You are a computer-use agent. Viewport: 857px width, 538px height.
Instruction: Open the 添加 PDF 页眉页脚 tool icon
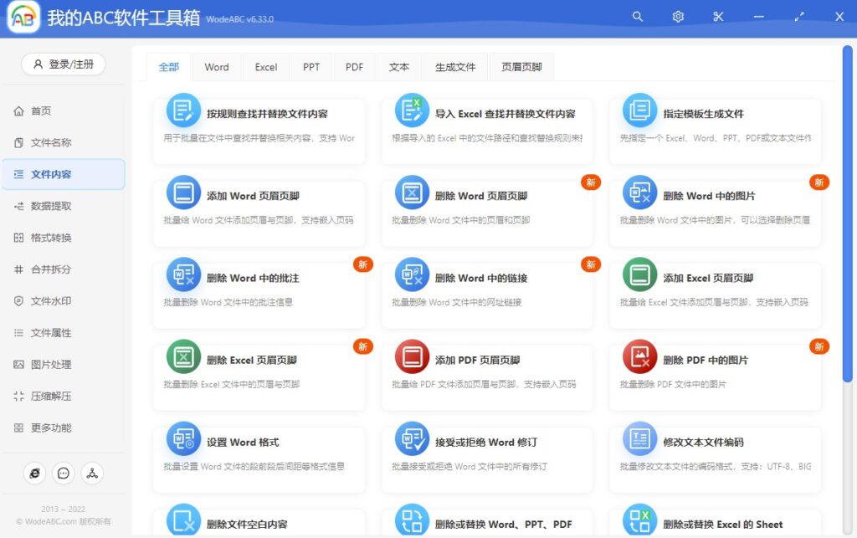[x=411, y=358]
